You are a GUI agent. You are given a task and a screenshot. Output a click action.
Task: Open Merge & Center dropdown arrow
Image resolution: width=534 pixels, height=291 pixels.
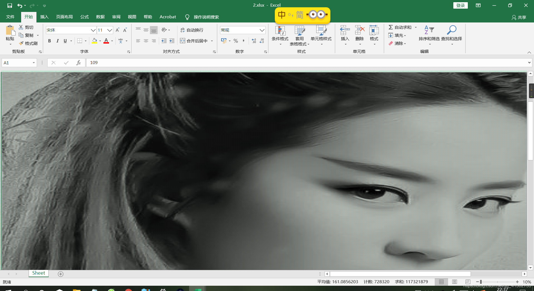click(212, 41)
